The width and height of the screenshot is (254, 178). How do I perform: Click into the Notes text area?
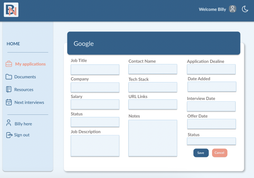[x=153, y=138]
